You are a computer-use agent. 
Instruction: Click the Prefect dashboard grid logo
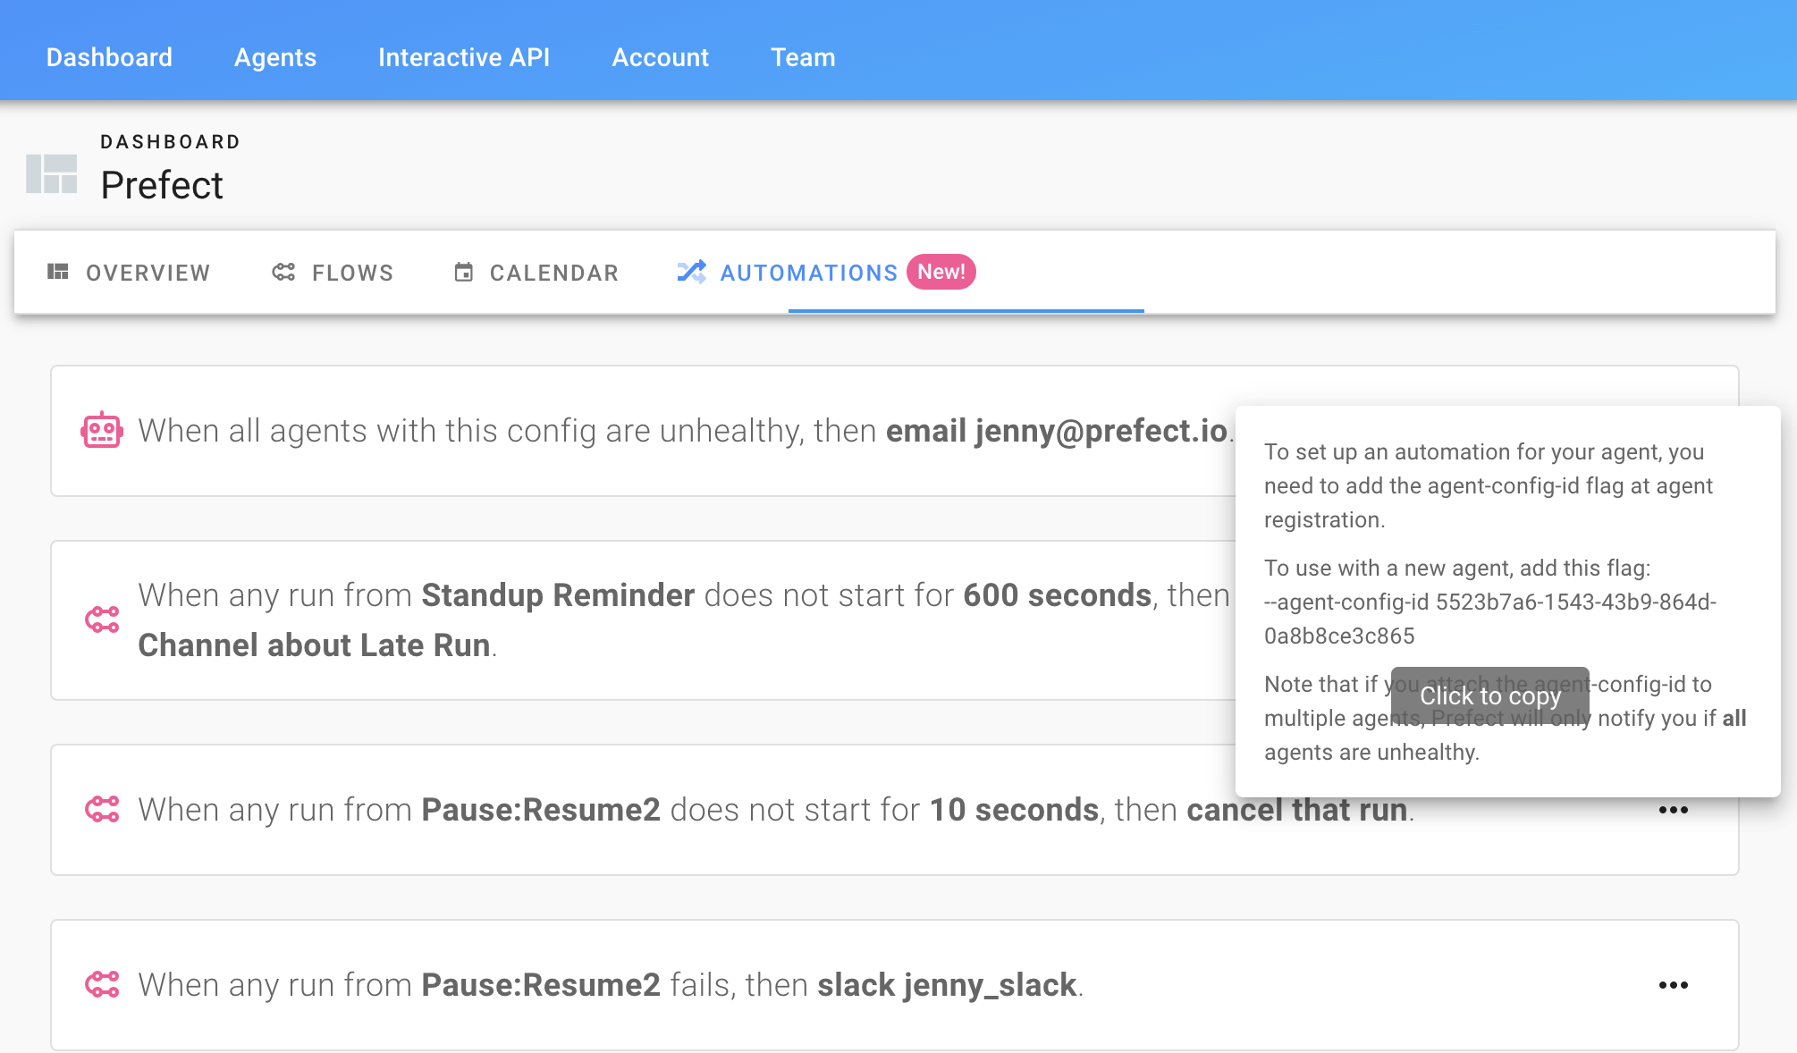point(52,175)
